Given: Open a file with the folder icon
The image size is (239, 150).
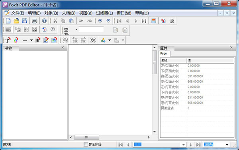Looking at the screenshot, I should pyautogui.click(x=16, y=21).
